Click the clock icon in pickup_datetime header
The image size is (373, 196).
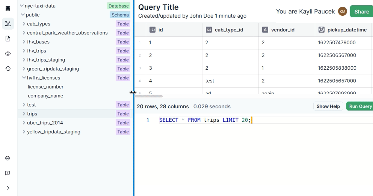pos(321,30)
